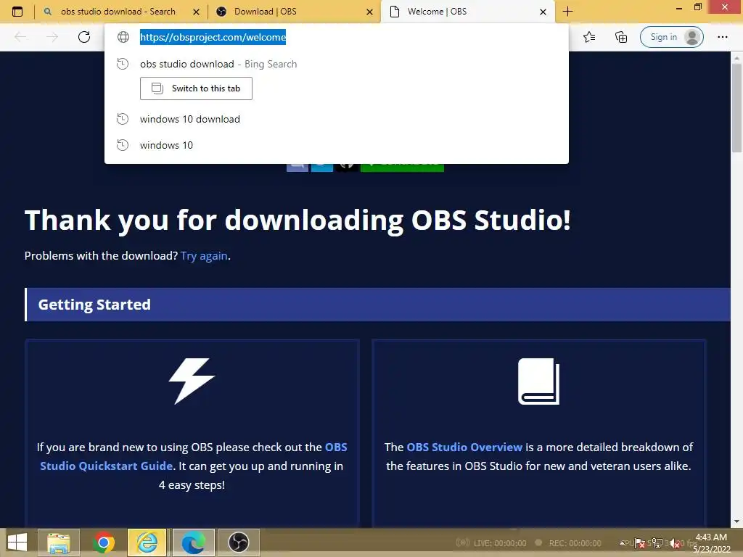Click the book Overview icon

coord(539,381)
